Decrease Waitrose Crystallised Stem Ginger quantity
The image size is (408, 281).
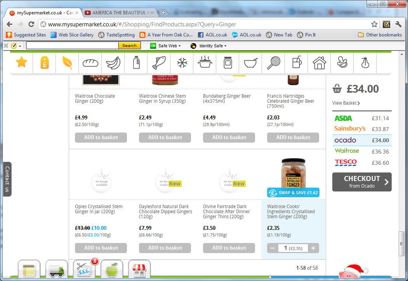click(273, 248)
